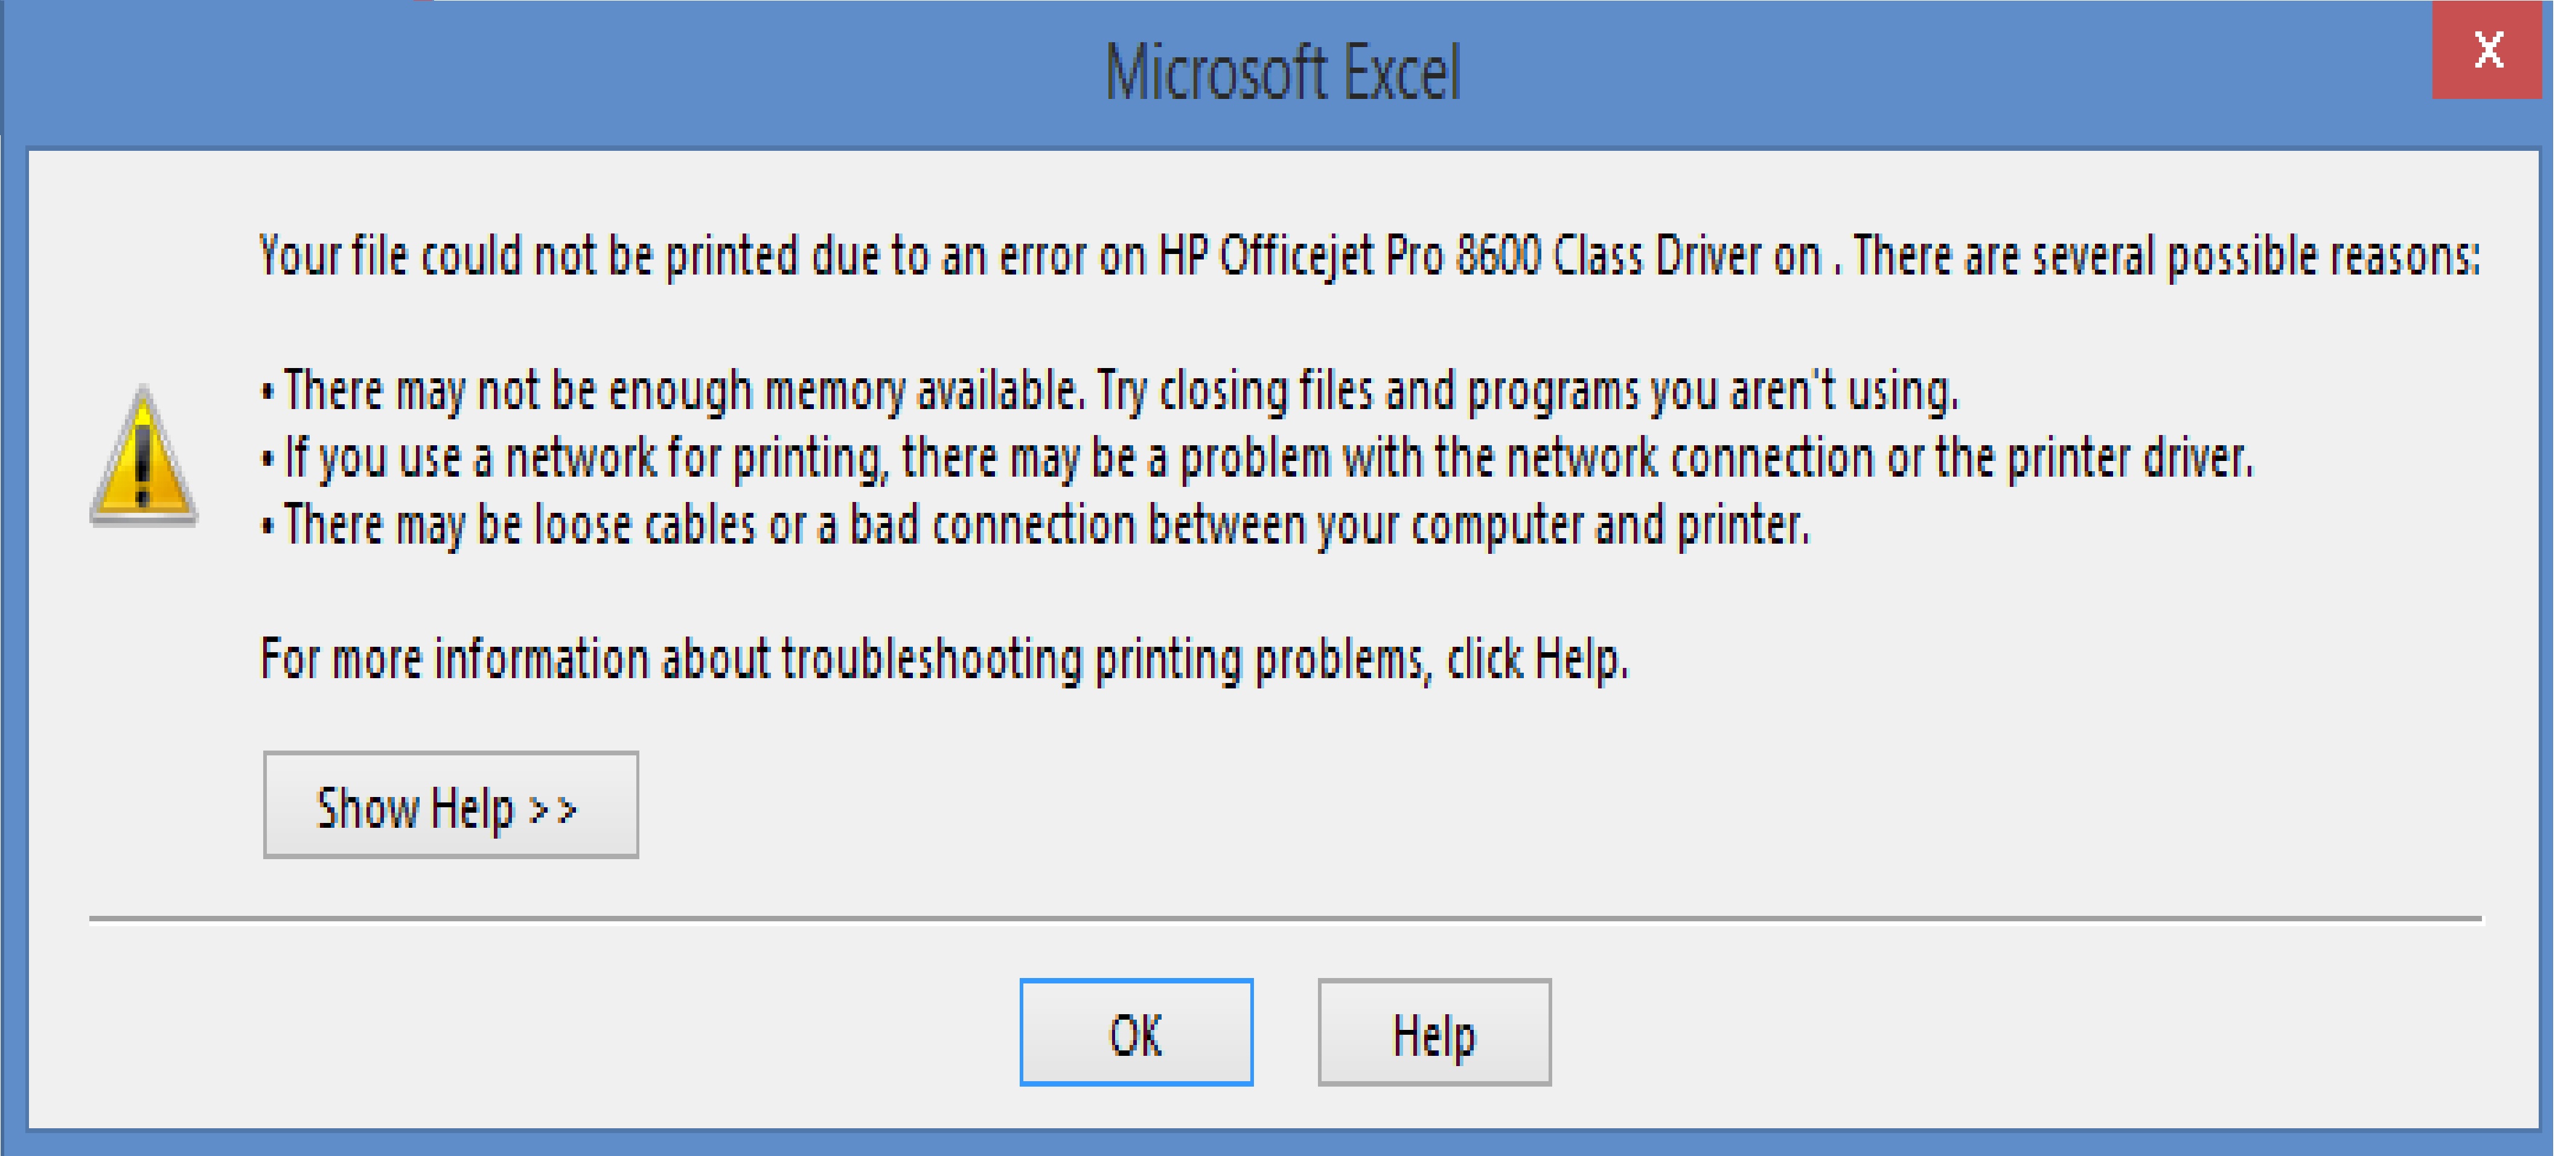Click the Help button beside OK
2555x1156 pixels.
point(1433,1033)
